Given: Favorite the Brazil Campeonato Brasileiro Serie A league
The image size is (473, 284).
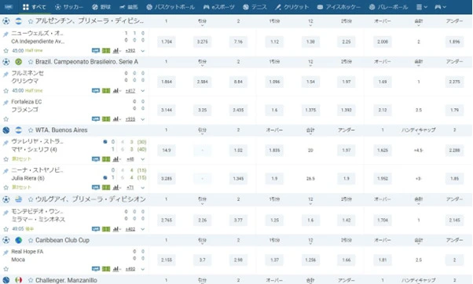Looking at the screenshot, I should (x=31, y=62).
